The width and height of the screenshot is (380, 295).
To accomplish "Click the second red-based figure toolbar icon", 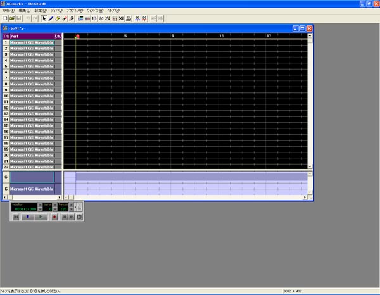I will 144,18.
